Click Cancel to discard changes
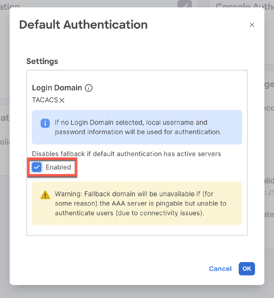The height and width of the screenshot is (298, 274). (220, 269)
